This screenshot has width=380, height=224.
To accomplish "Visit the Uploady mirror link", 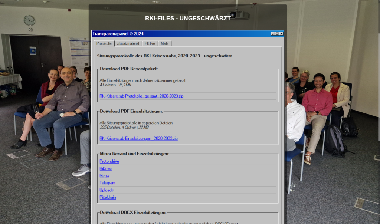I will [x=107, y=190].
